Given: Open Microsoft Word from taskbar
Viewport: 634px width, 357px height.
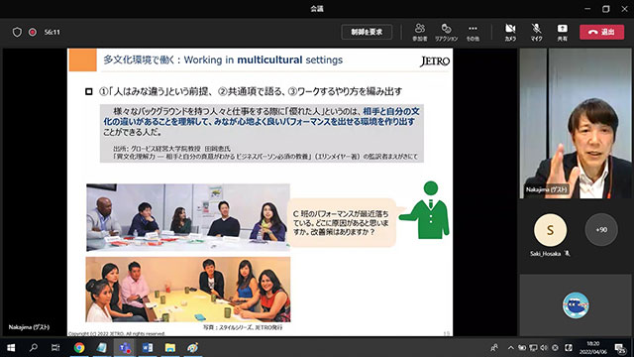Looking at the screenshot, I should pos(148,347).
